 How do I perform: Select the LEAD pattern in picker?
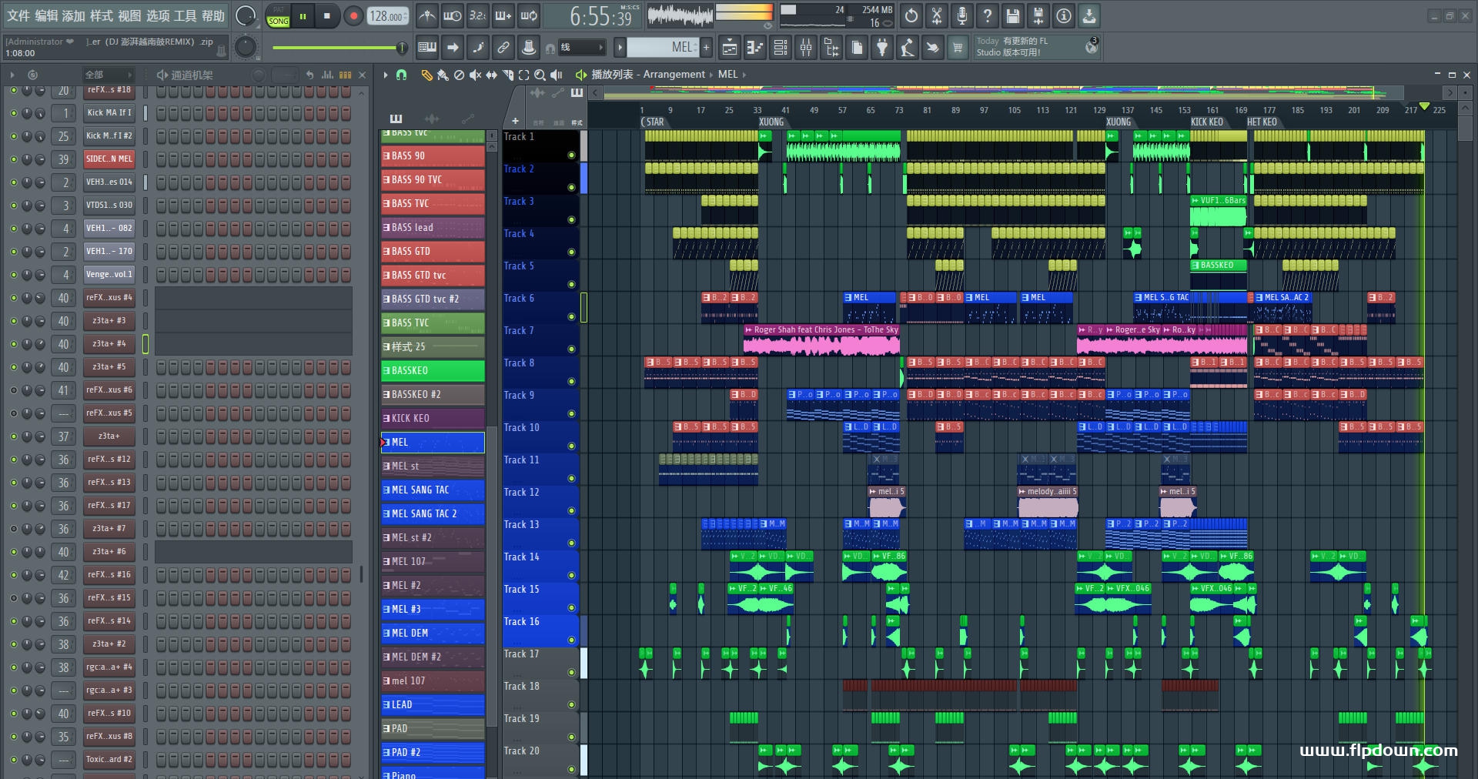[x=433, y=704]
